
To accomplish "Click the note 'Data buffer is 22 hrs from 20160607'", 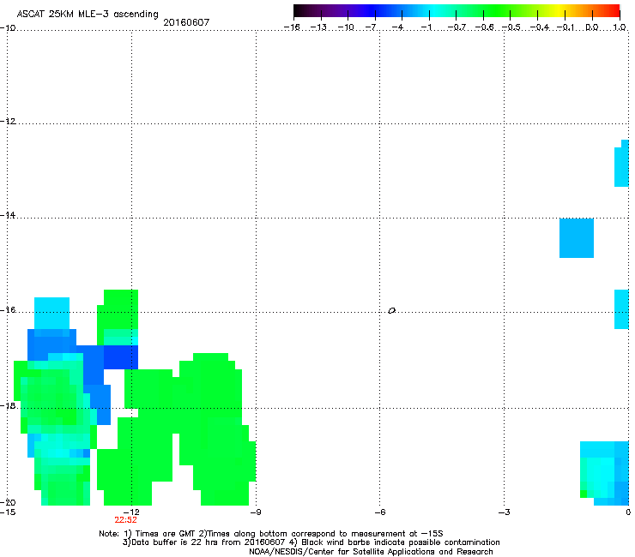I will click(203, 542).
